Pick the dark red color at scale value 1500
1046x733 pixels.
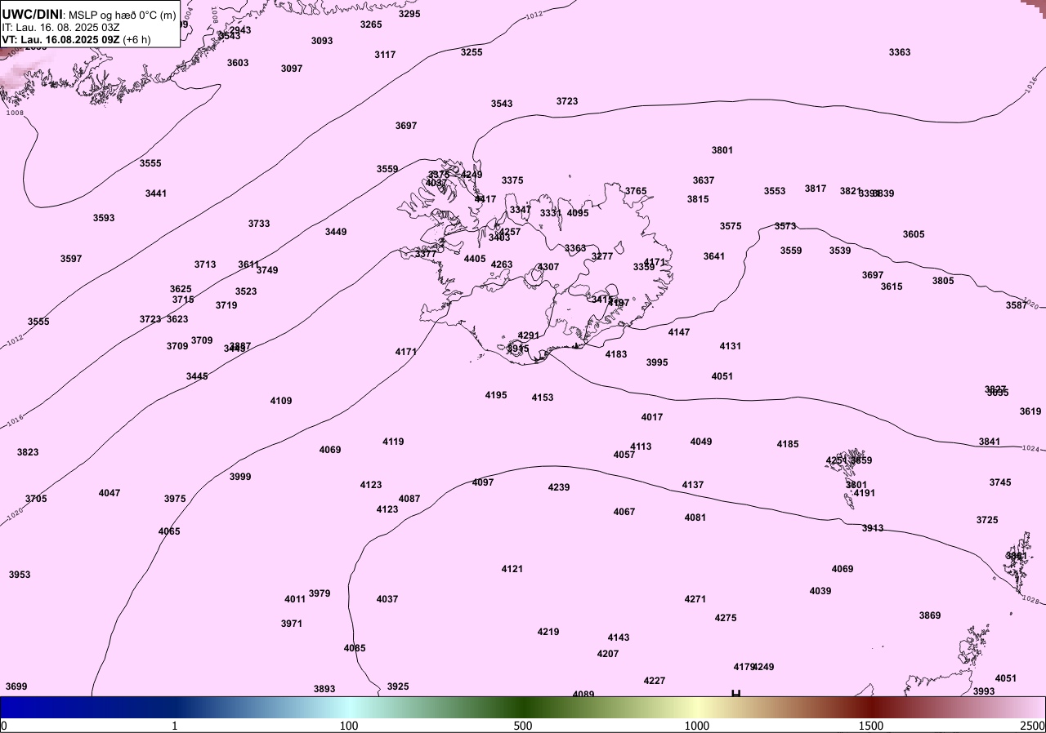(871, 707)
